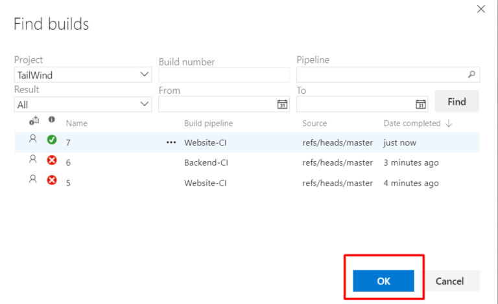Click the Find button
This screenshot has height=304, width=498.
pyautogui.click(x=456, y=102)
